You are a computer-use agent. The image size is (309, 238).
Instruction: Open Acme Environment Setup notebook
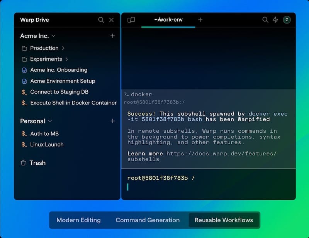pos(63,81)
